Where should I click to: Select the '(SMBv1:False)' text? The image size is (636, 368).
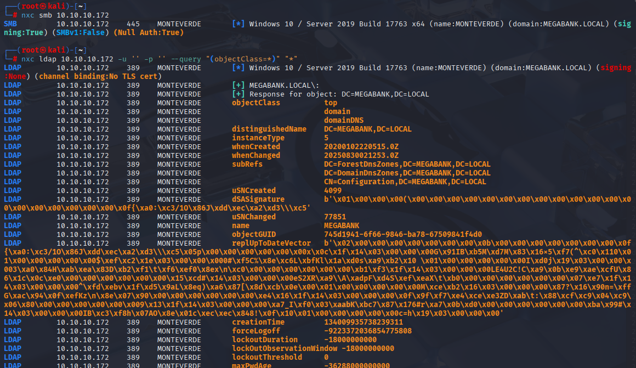tap(81, 32)
